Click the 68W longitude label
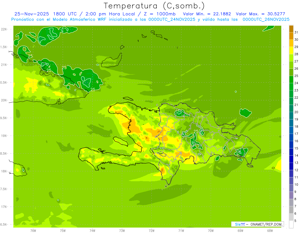The image size is (303, 234). 270,231
